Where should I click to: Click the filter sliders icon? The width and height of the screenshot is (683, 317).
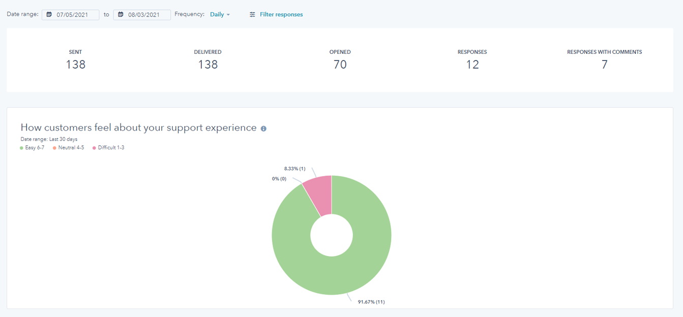252,15
